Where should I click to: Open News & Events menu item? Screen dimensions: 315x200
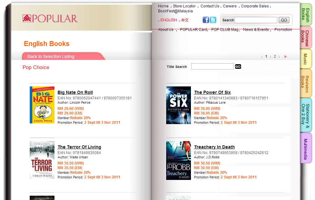256,29
